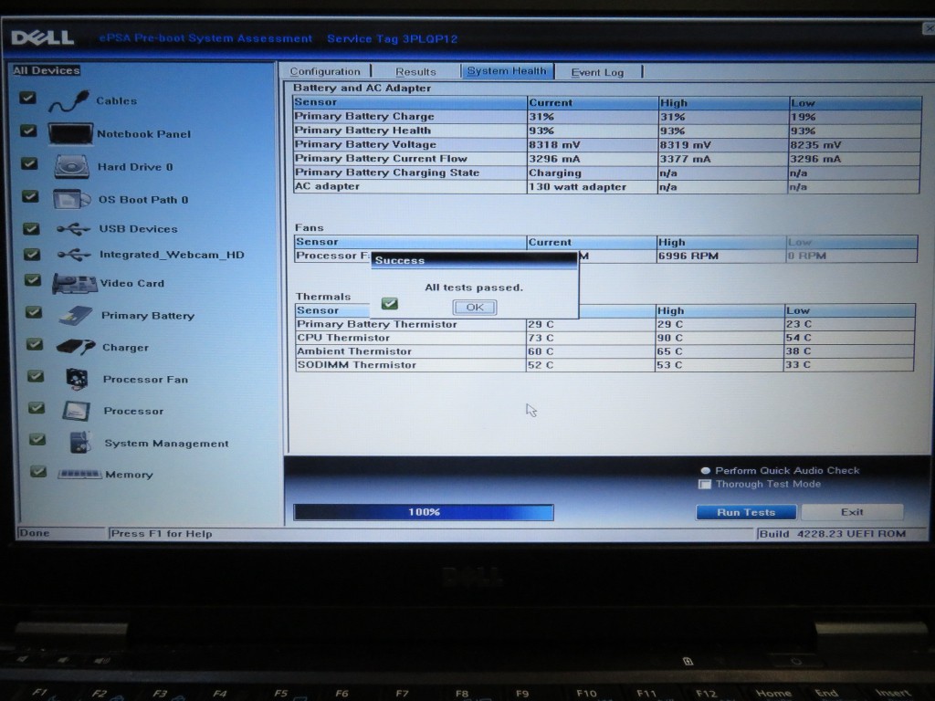Uncheck the Processor checkbox
This screenshot has width=935, height=701.
point(37,408)
